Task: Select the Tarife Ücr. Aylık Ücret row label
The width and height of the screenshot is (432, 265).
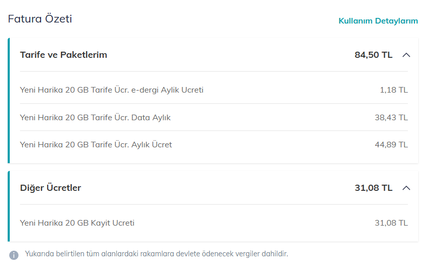Action: [96, 144]
